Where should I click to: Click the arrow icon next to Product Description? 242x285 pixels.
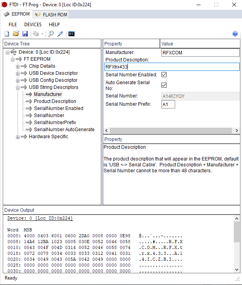[29, 101]
